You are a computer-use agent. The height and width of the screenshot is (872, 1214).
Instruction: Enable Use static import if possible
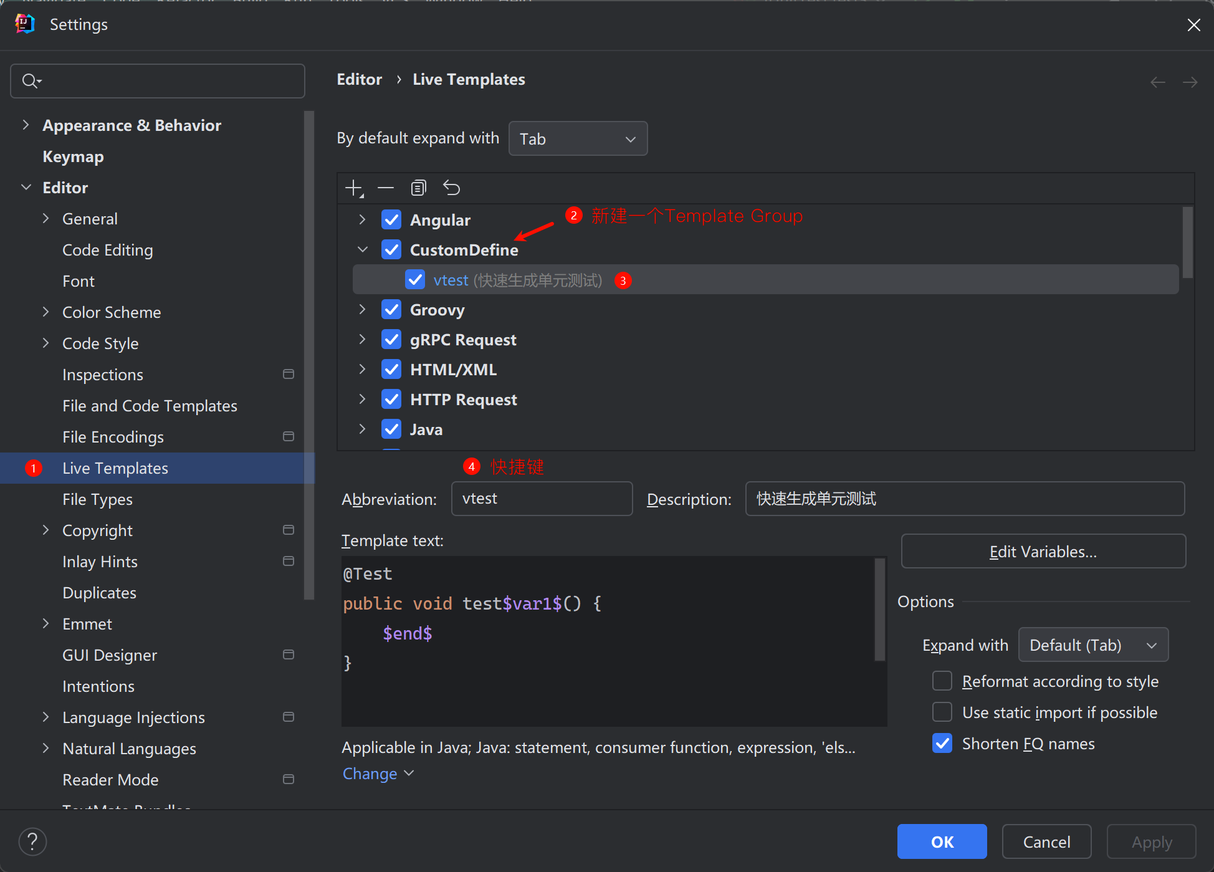(942, 712)
